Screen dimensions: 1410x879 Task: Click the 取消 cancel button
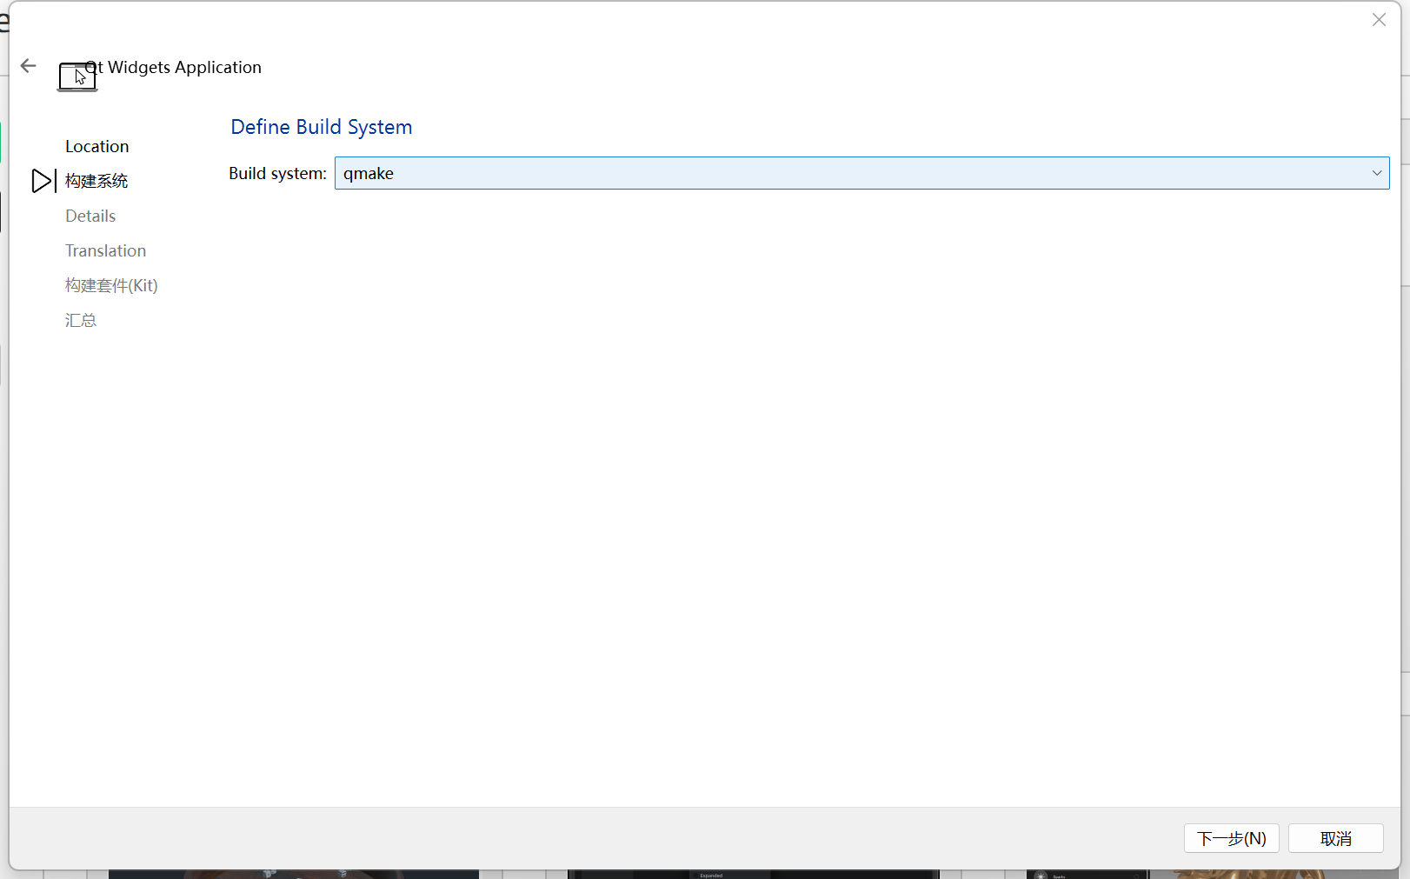pos(1335,838)
